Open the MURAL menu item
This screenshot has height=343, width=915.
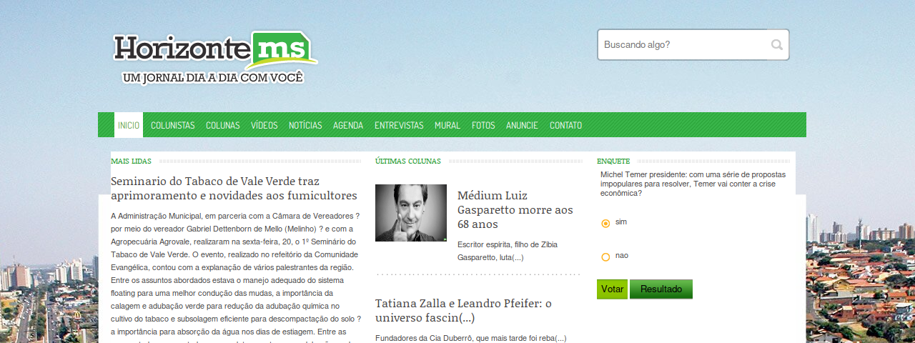pyautogui.click(x=447, y=125)
